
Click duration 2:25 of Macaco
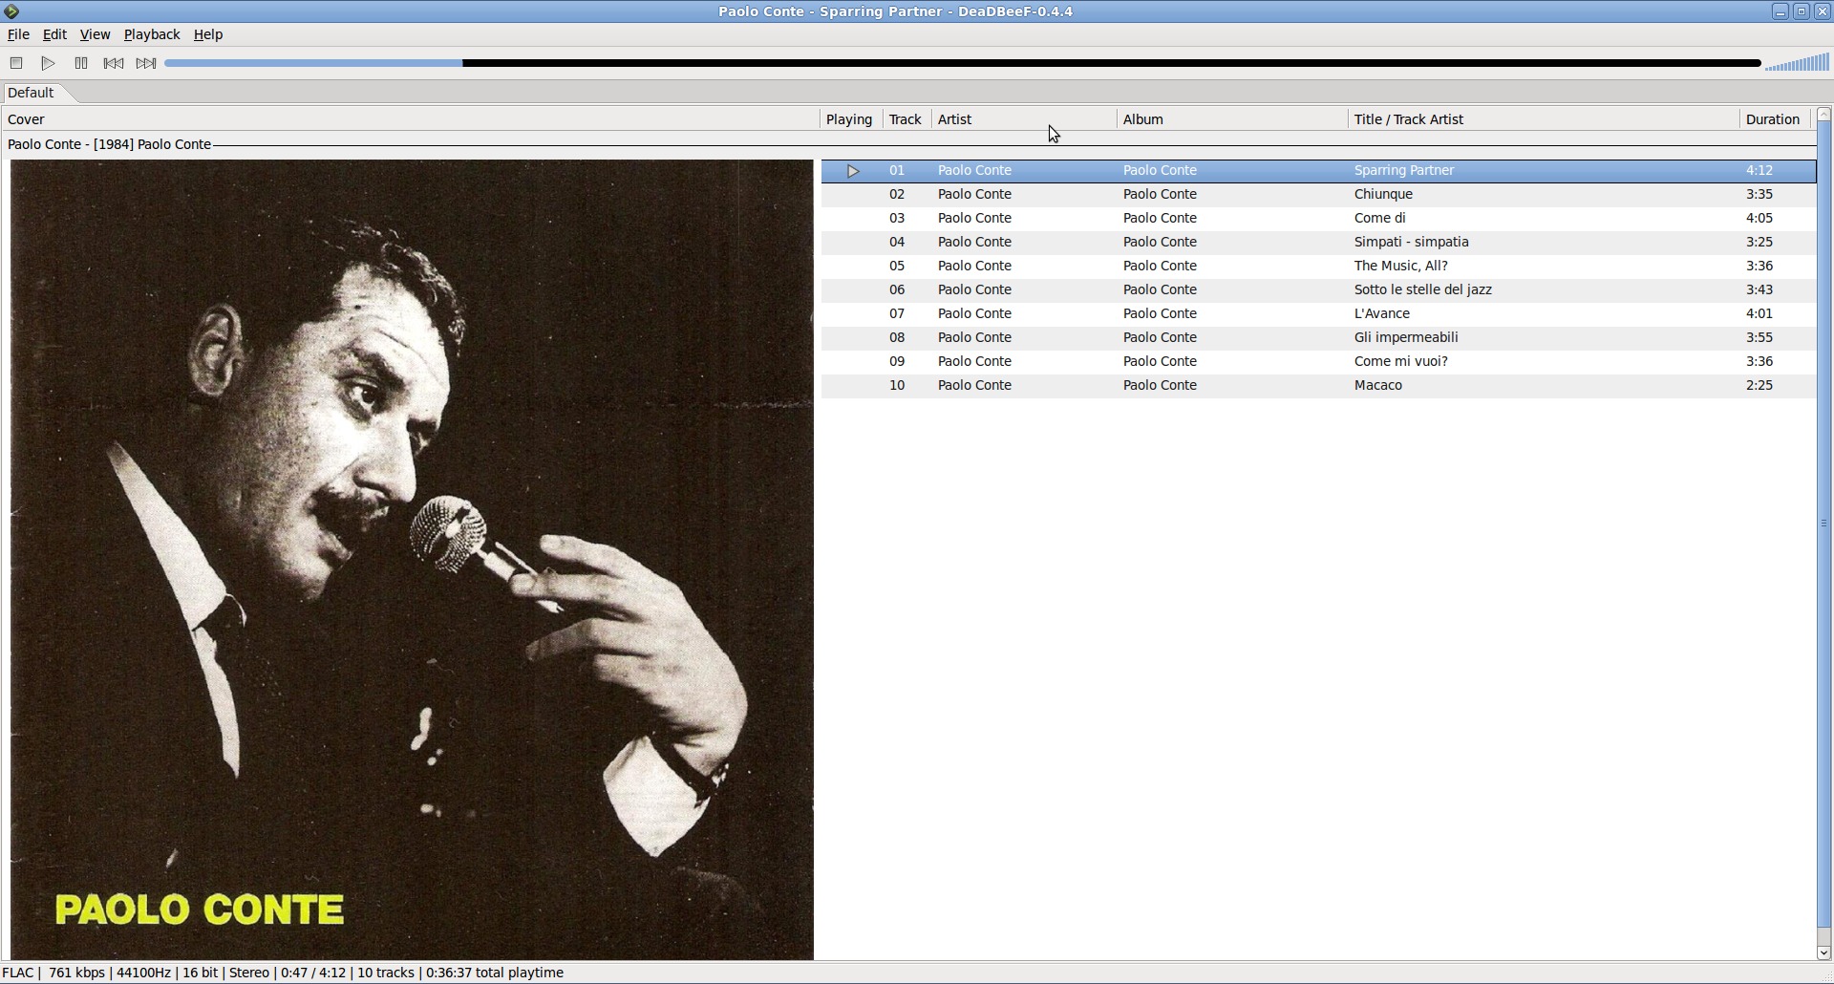pos(1759,385)
